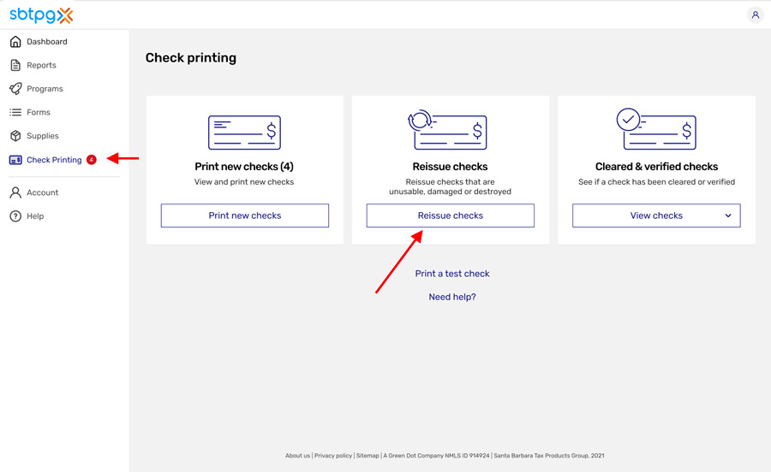Click the Cleared & verified checks title
This screenshot has height=472, width=771.
coord(656,167)
